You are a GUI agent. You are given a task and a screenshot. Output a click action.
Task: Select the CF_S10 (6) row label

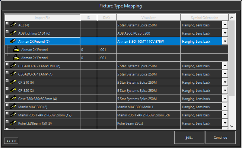(26, 82)
